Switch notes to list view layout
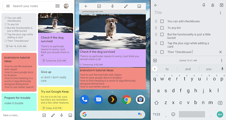 point(57,6)
